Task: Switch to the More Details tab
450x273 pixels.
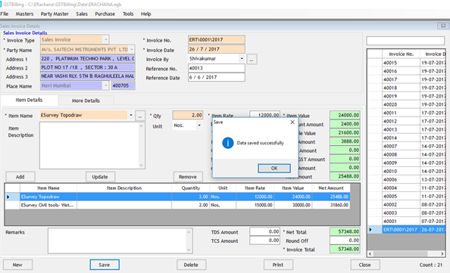Action: 86,101
